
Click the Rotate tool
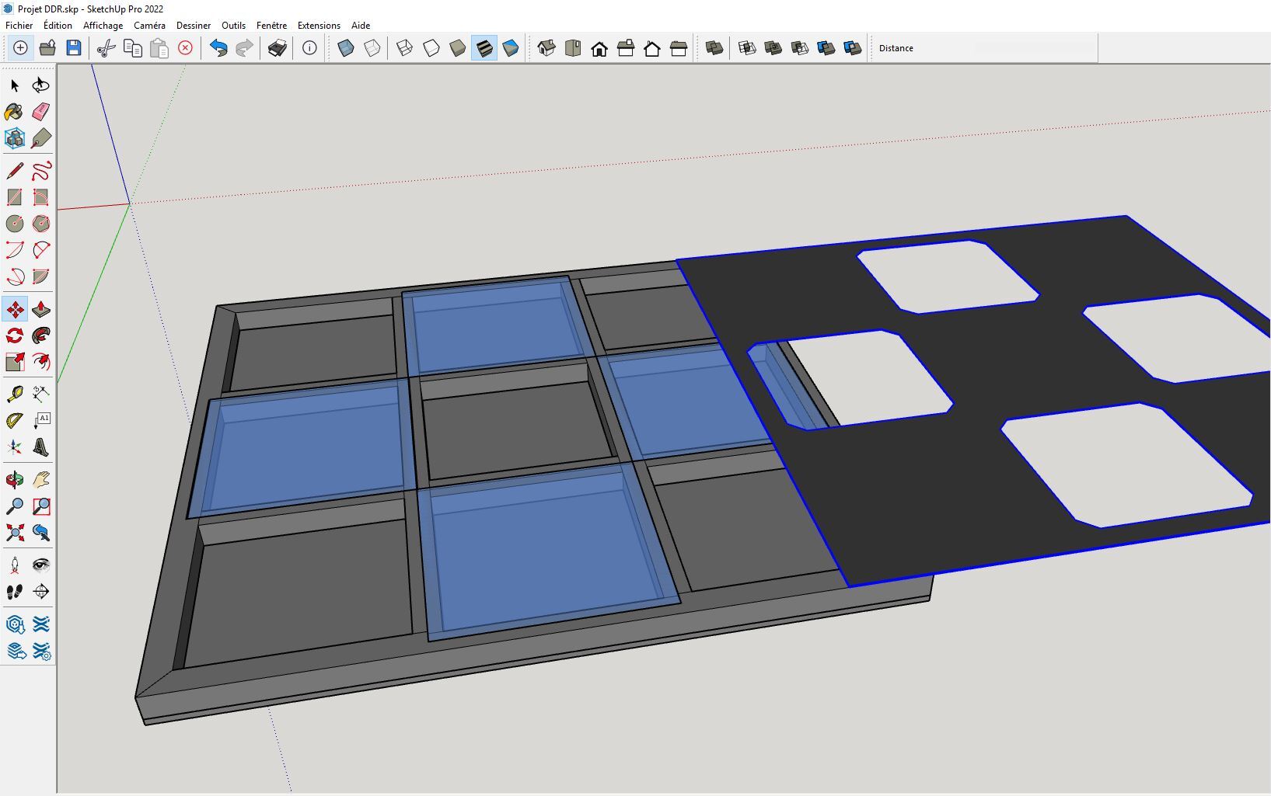[14, 335]
